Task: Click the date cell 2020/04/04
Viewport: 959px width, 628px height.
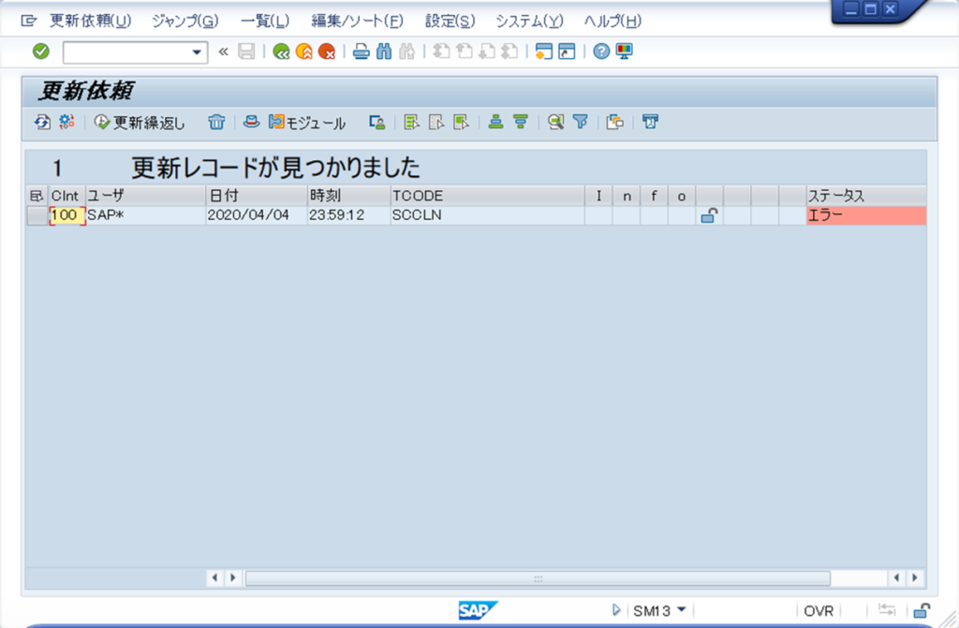Action: [x=257, y=215]
